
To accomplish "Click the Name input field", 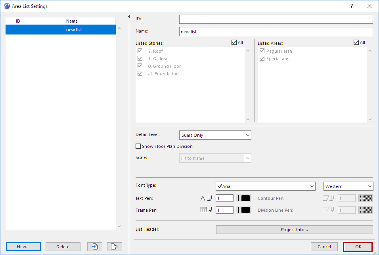I will (x=276, y=32).
